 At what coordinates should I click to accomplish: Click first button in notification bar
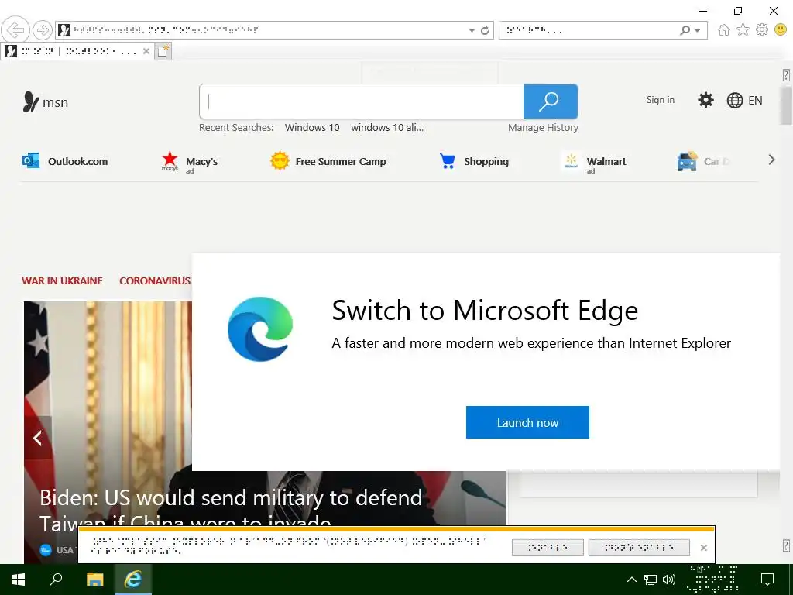(x=548, y=548)
